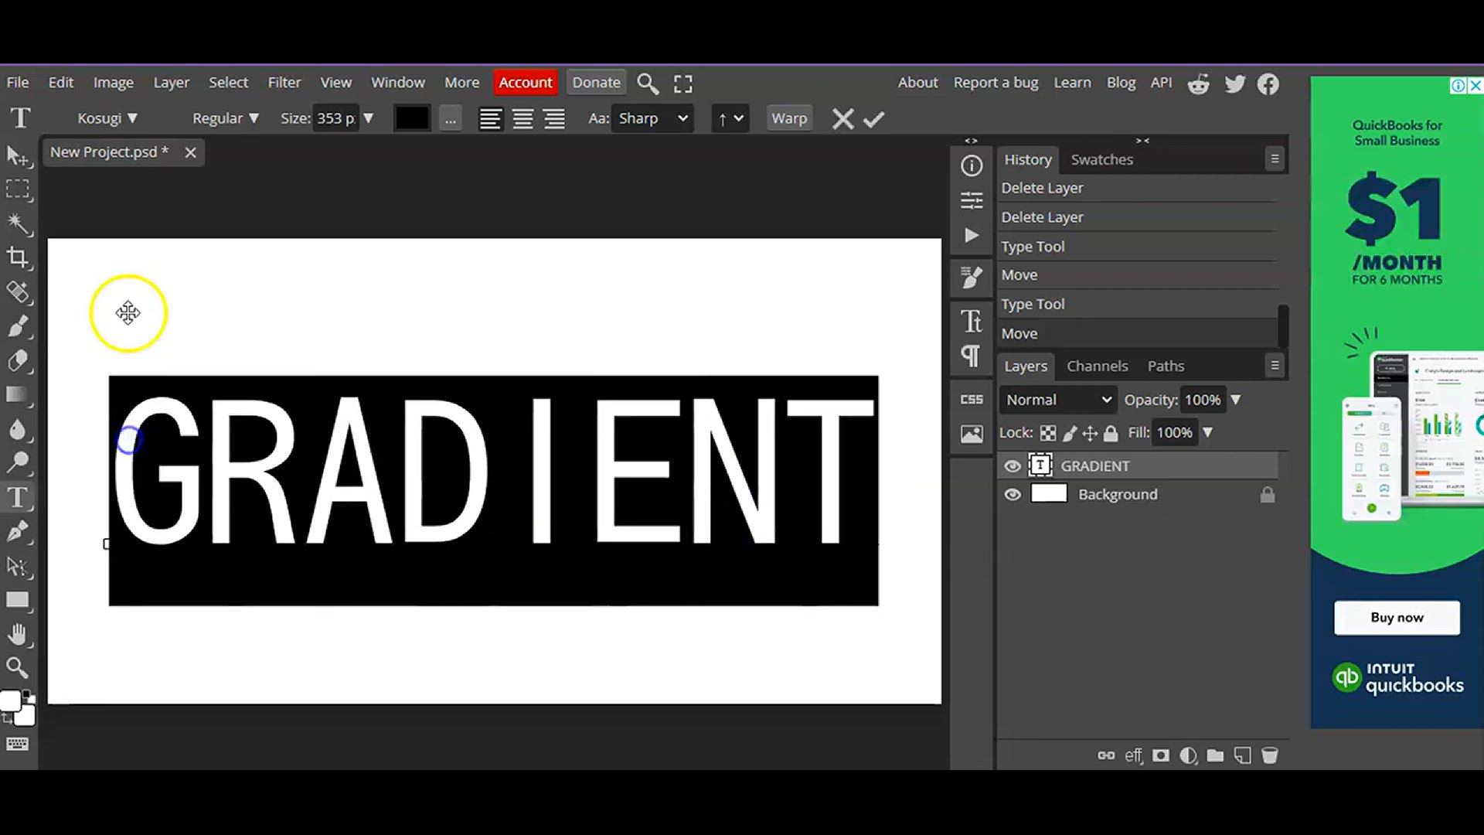1484x835 pixels.
Task: Select the Pen tool
Action: [18, 531]
